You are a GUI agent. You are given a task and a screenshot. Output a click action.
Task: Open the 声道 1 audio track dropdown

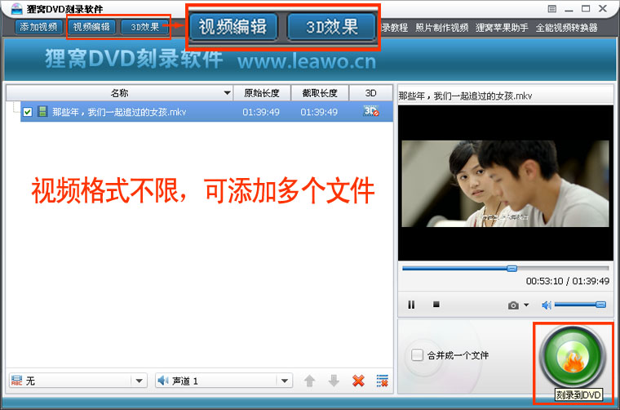[224, 381]
